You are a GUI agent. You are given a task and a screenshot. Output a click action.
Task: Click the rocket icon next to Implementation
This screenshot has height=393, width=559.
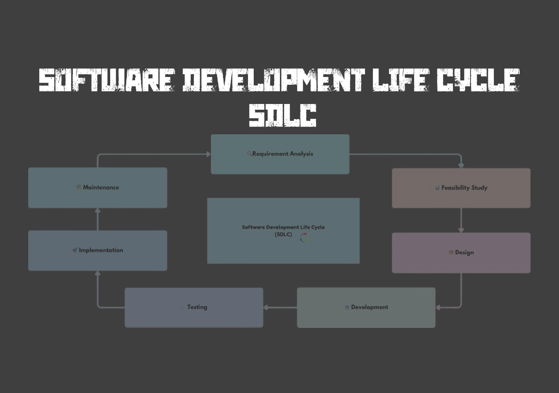point(74,250)
